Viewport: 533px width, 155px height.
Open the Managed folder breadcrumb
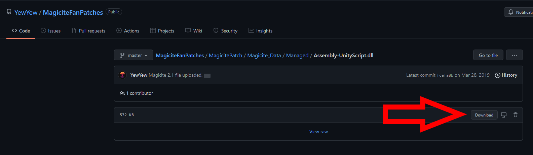coord(297,56)
